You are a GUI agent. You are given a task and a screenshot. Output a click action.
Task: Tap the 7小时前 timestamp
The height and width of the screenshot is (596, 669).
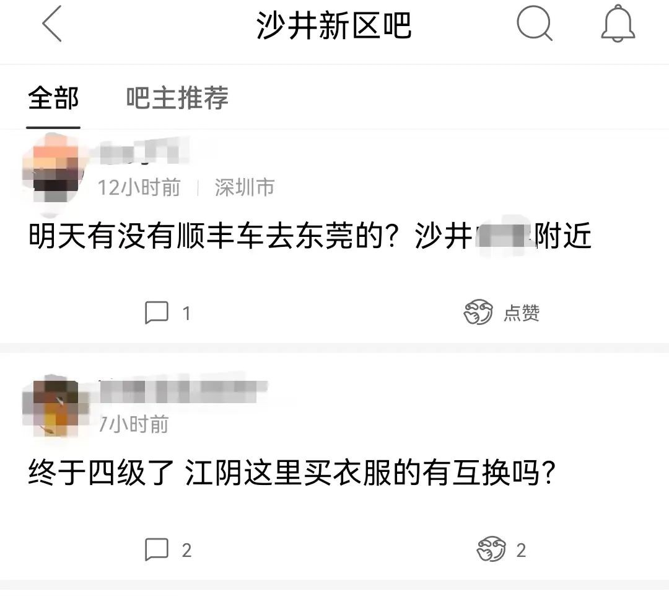coord(133,424)
